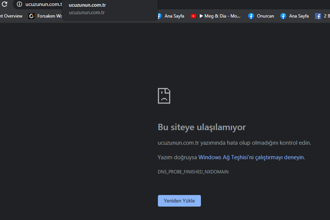Open the YouTube Meg & Dia bookmark
Image resolution: width=330 pixels, height=220 pixels.
[216, 16]
